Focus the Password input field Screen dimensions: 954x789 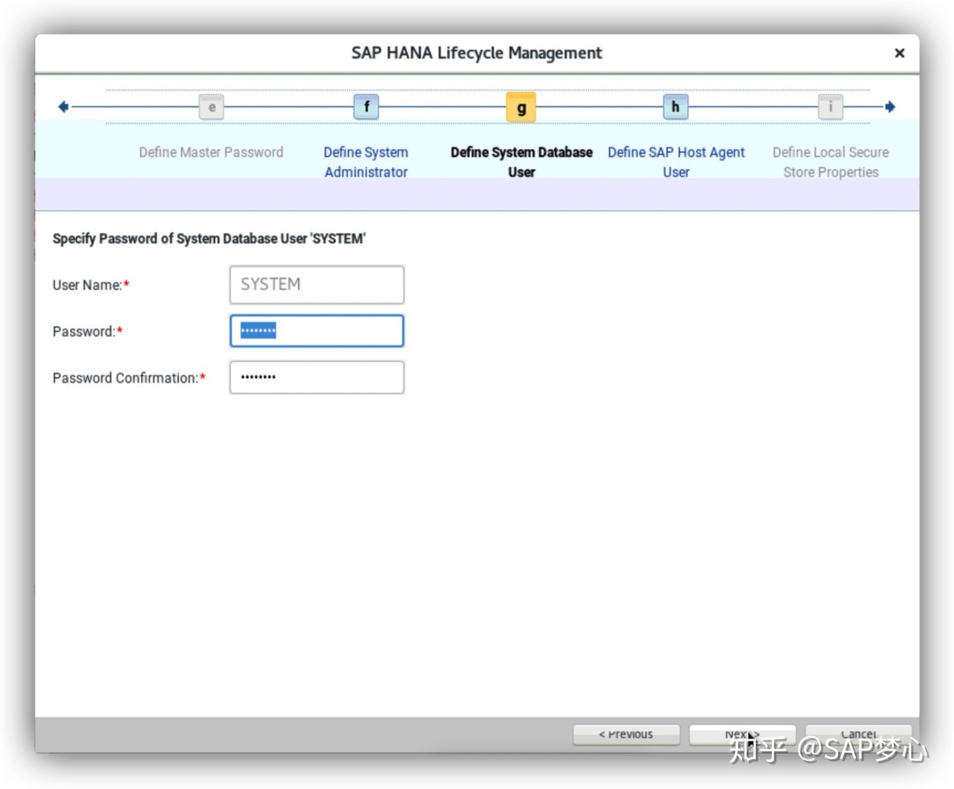click(317, 331)
